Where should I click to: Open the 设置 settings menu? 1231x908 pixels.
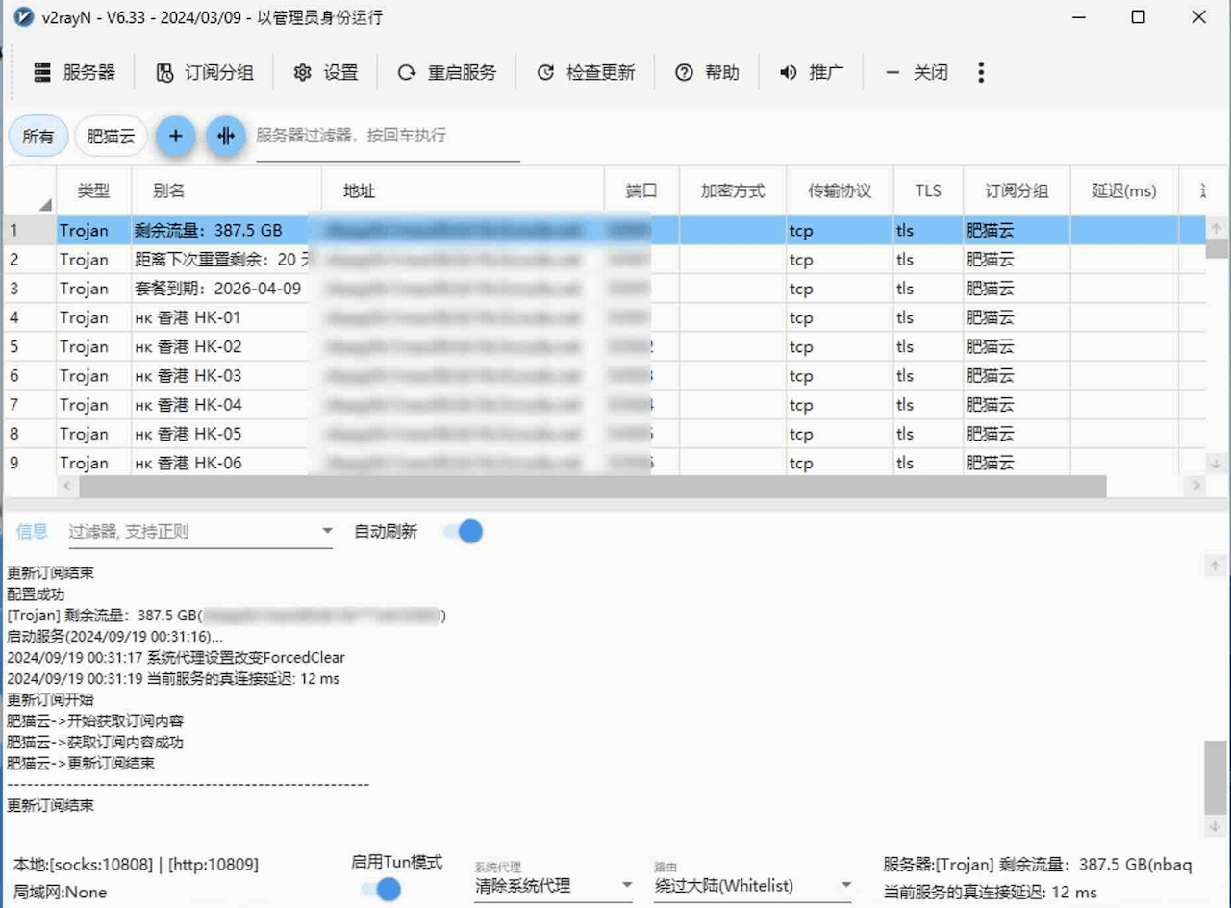tap(325, 72)
